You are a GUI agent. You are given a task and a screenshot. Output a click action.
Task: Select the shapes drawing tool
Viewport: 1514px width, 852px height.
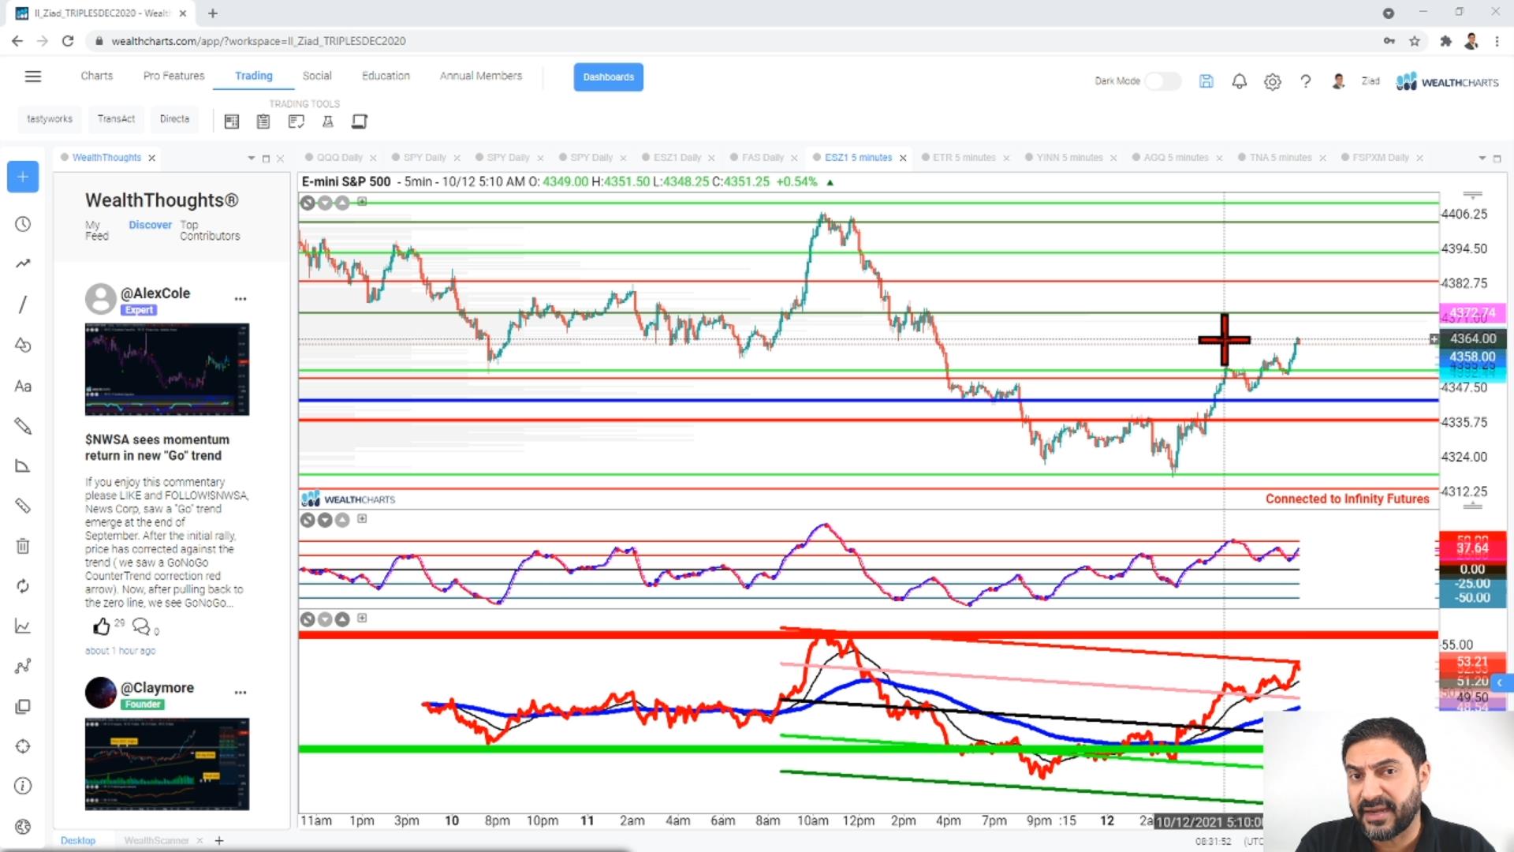[x=23, y=346]
